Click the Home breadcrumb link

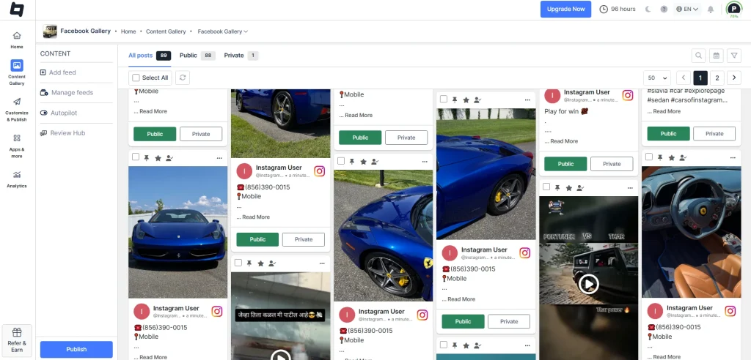tap(128, 31)
